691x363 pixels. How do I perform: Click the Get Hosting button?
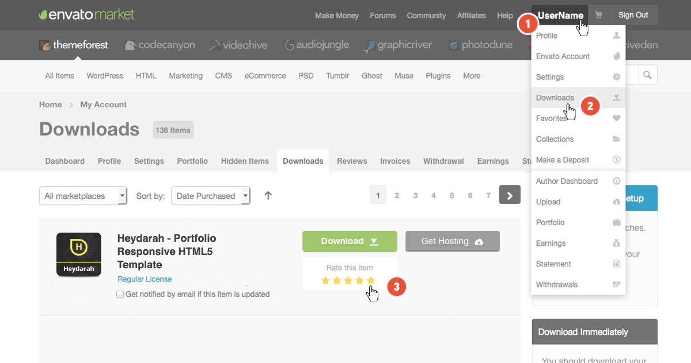[453, 241]
